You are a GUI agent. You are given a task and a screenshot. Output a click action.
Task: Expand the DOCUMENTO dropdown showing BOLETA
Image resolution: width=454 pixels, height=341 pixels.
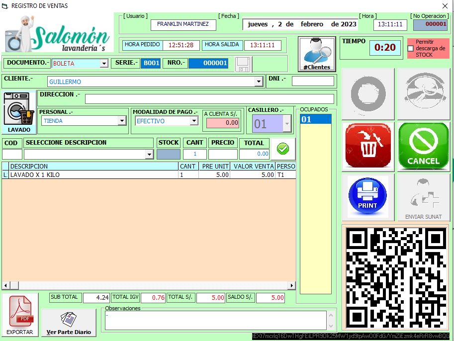click(x=104, y=64)
